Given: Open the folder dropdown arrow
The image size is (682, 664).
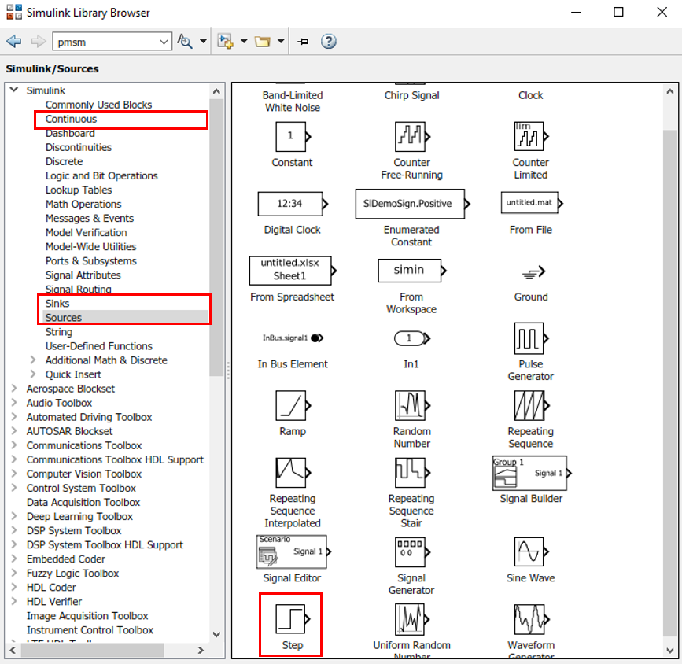Looking at the screenshot, I should (x=281, y=42).
